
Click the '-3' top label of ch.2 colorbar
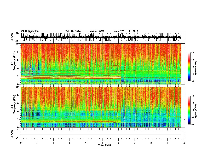[x=193, y=96]
